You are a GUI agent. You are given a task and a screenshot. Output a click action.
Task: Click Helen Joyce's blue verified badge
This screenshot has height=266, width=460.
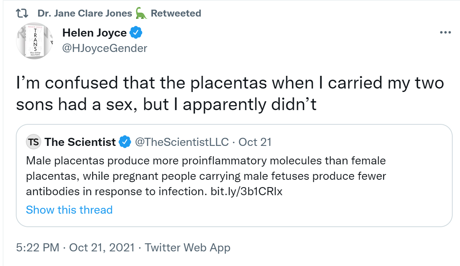pos(136,33)
